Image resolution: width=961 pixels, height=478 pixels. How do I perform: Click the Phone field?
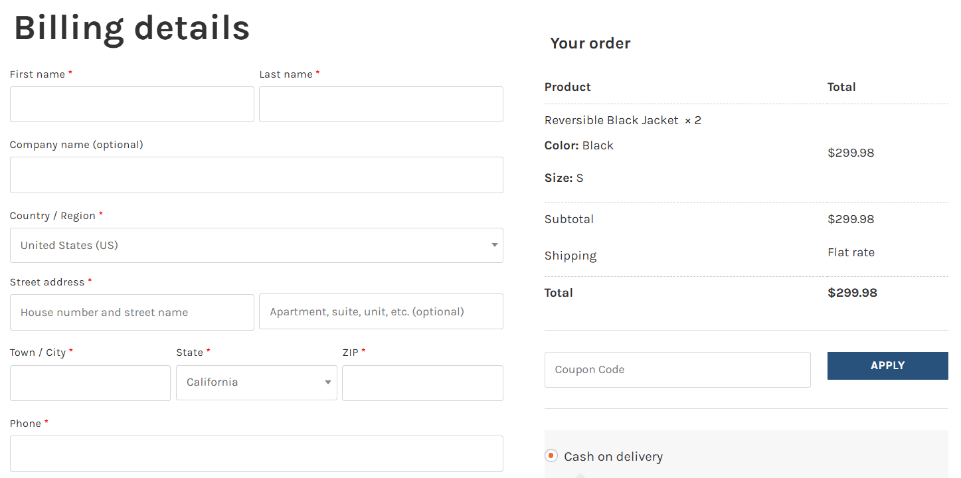pyautogui.click(x=256, y=453)
